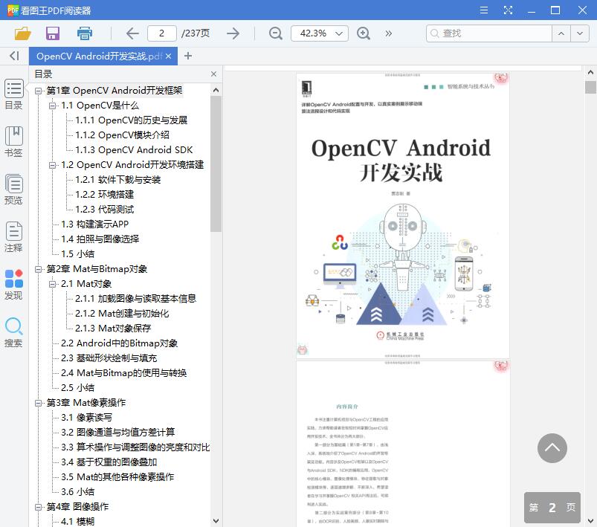Zoom out using the magnifier minus icon
The height and width of the screenshot is (527, 597).
[x=275, y=33]
